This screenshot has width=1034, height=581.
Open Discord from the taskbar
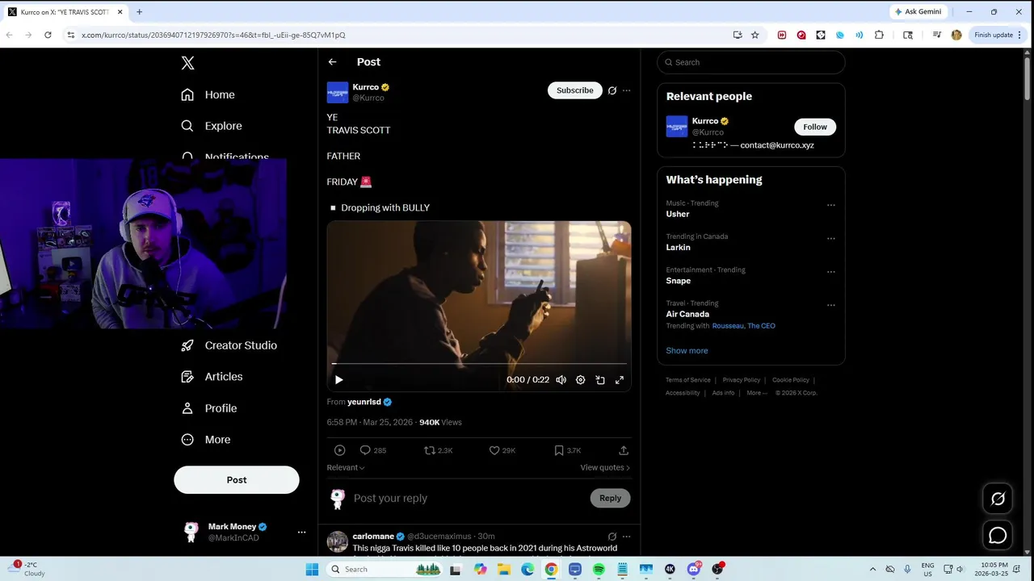(x=694, y=570)
